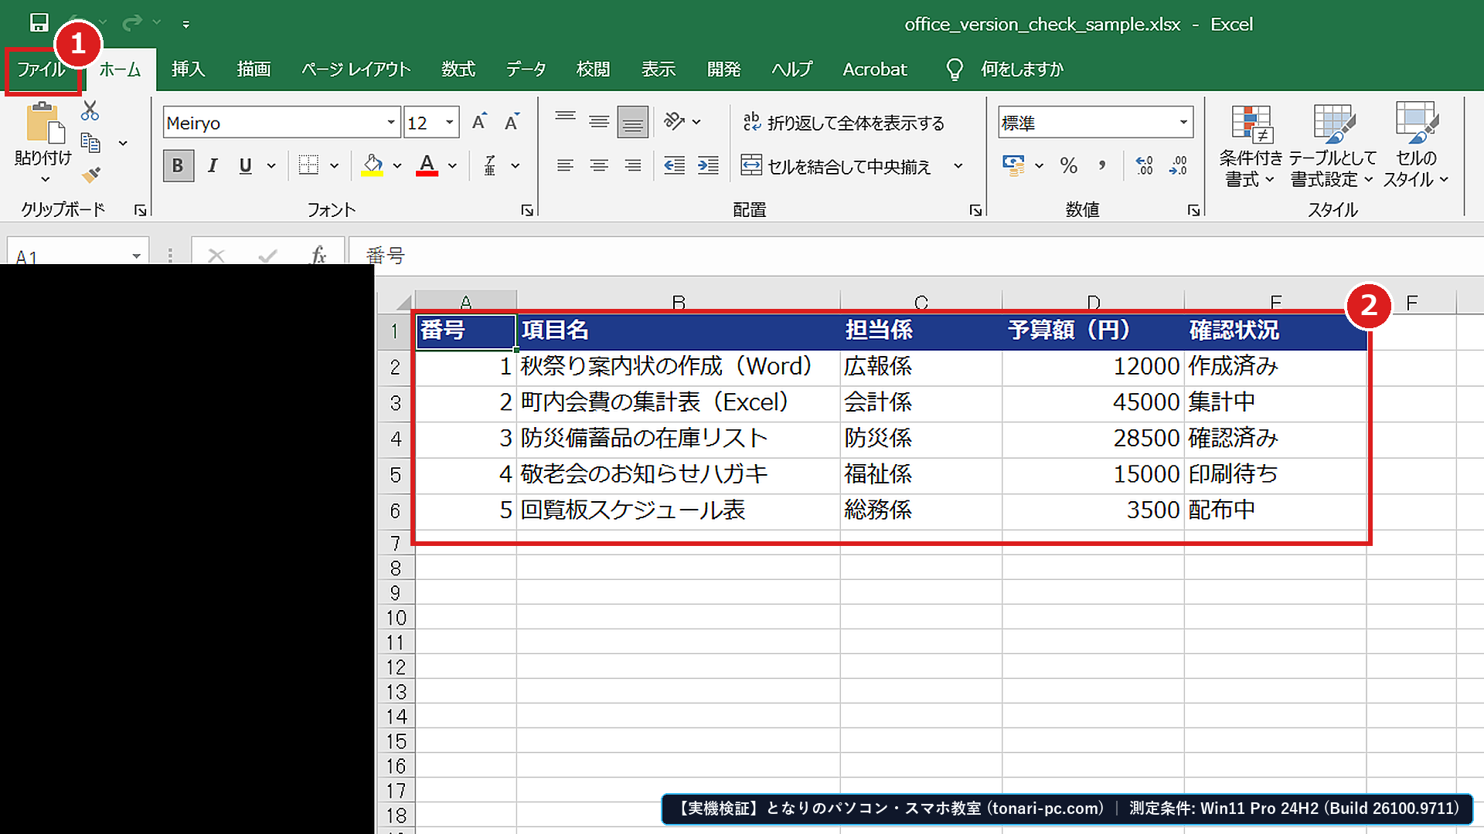
Task: Open the Name Box A1 dropdown
Action: coord(136,256)
